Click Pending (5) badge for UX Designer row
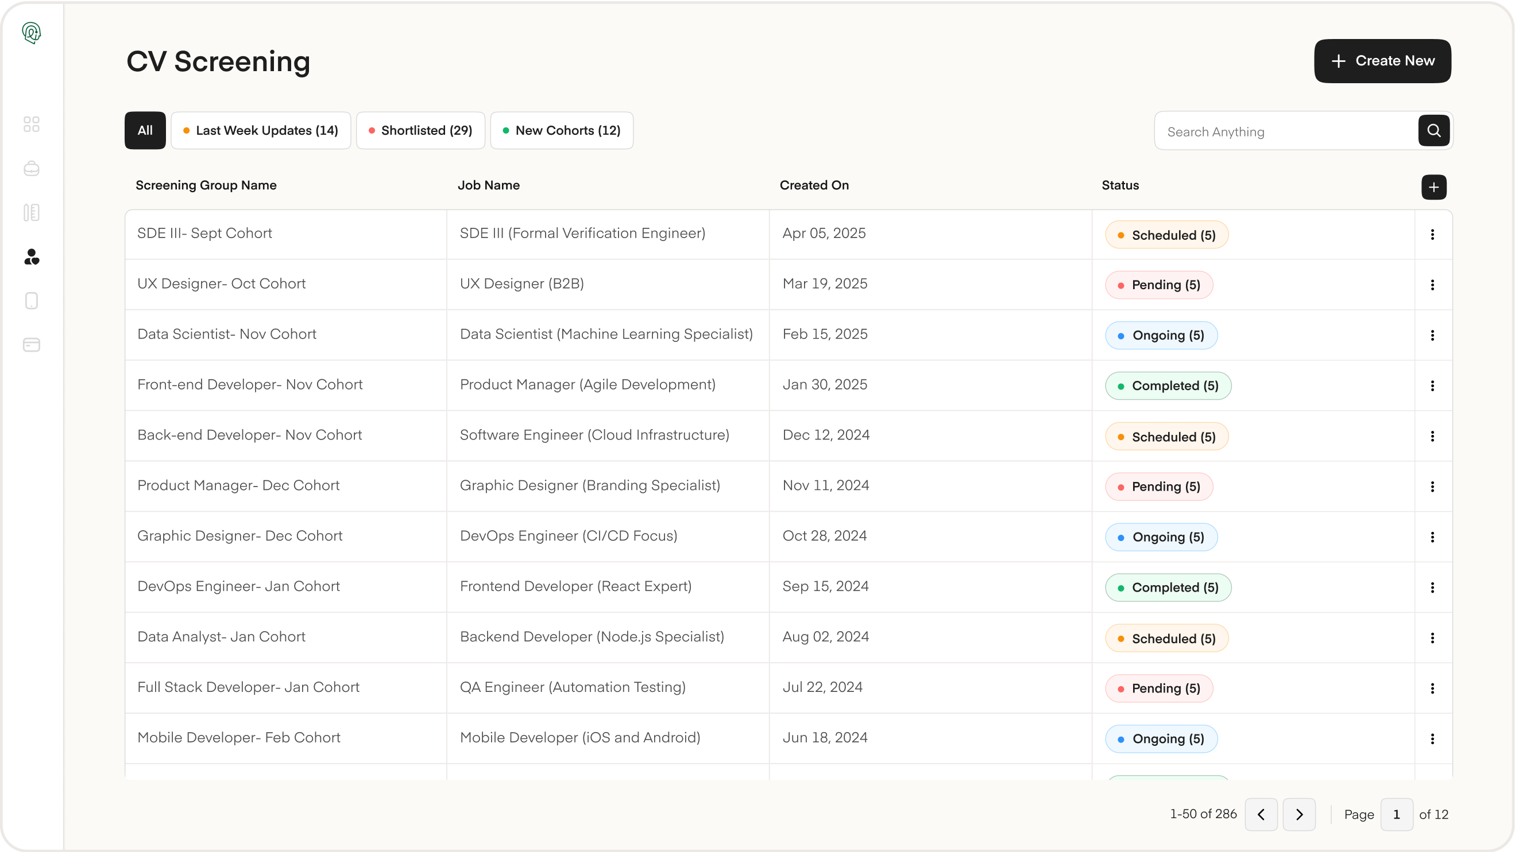This screenshot has width=1515, height=852. 1159,285
